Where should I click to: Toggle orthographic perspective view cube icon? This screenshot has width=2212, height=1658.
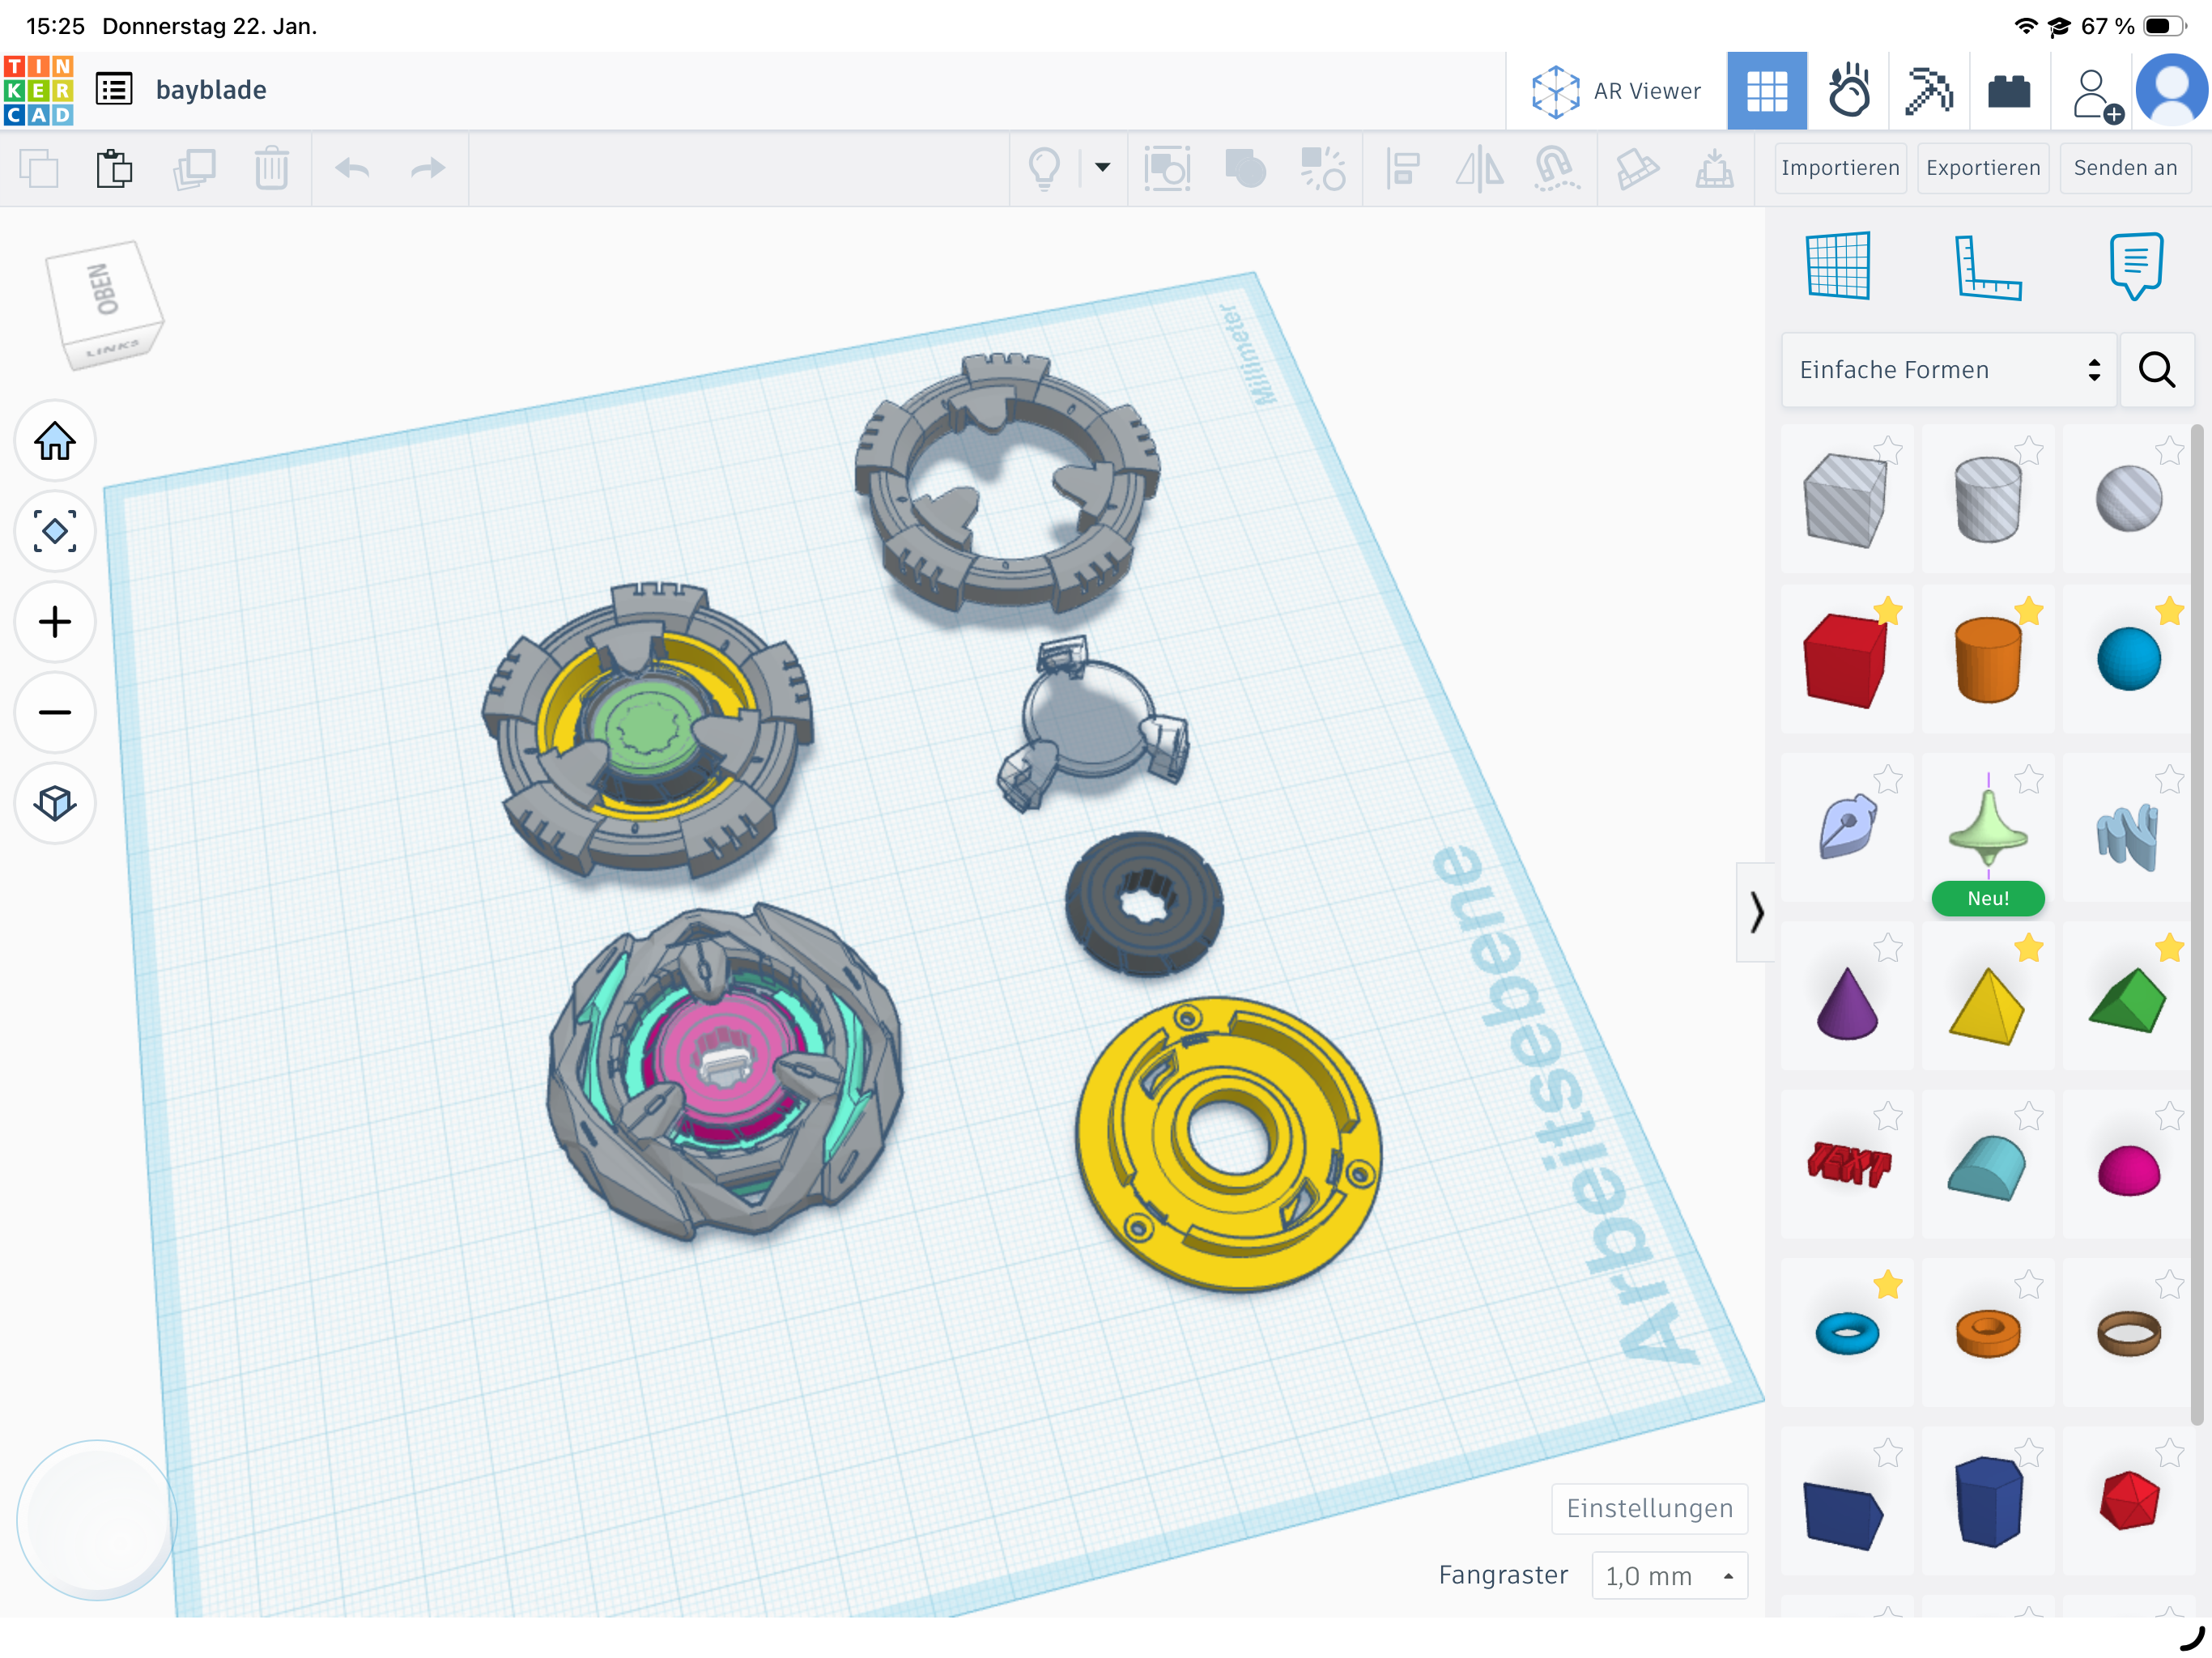click(55, 803)
